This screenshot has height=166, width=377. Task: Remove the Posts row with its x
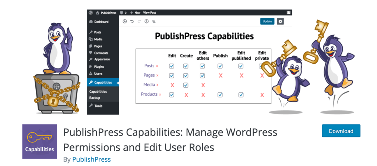click(157, 66)
